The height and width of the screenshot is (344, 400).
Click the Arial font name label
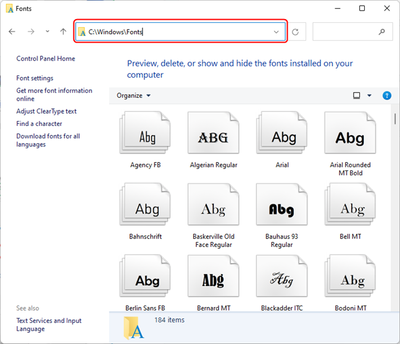(282, 165)
